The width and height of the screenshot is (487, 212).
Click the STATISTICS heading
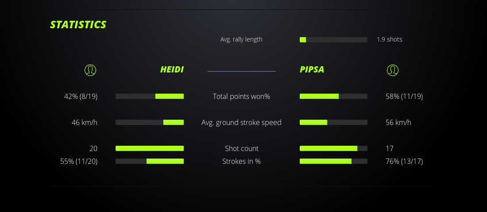(x=78, y=25)
